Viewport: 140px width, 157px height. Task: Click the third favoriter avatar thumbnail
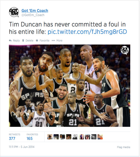pyautogui.click(x=62, y=137)
